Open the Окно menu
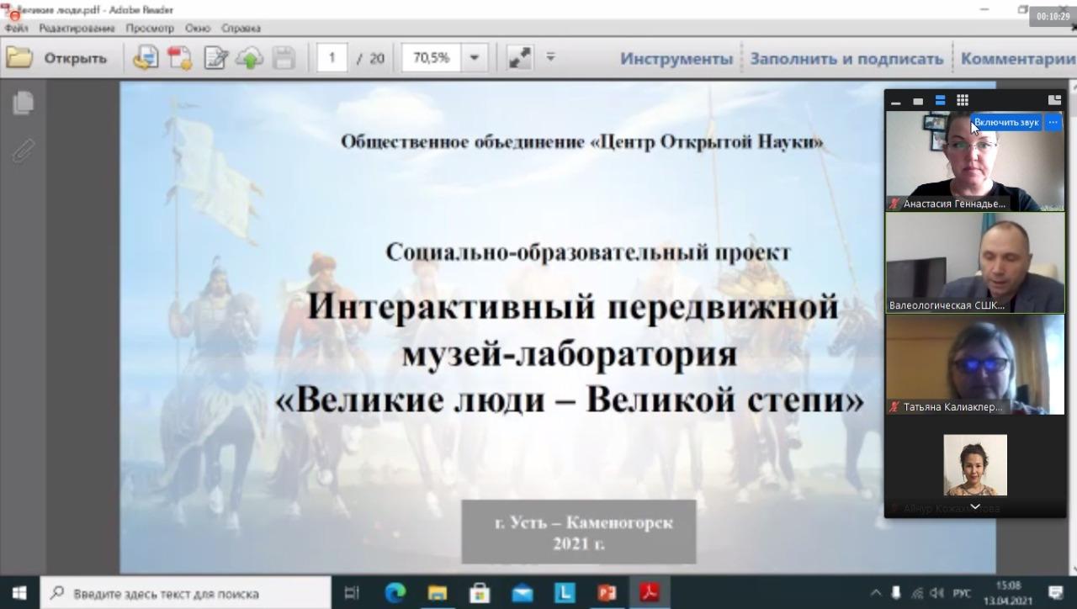The image size is (1077, 609). click(198, 28)
